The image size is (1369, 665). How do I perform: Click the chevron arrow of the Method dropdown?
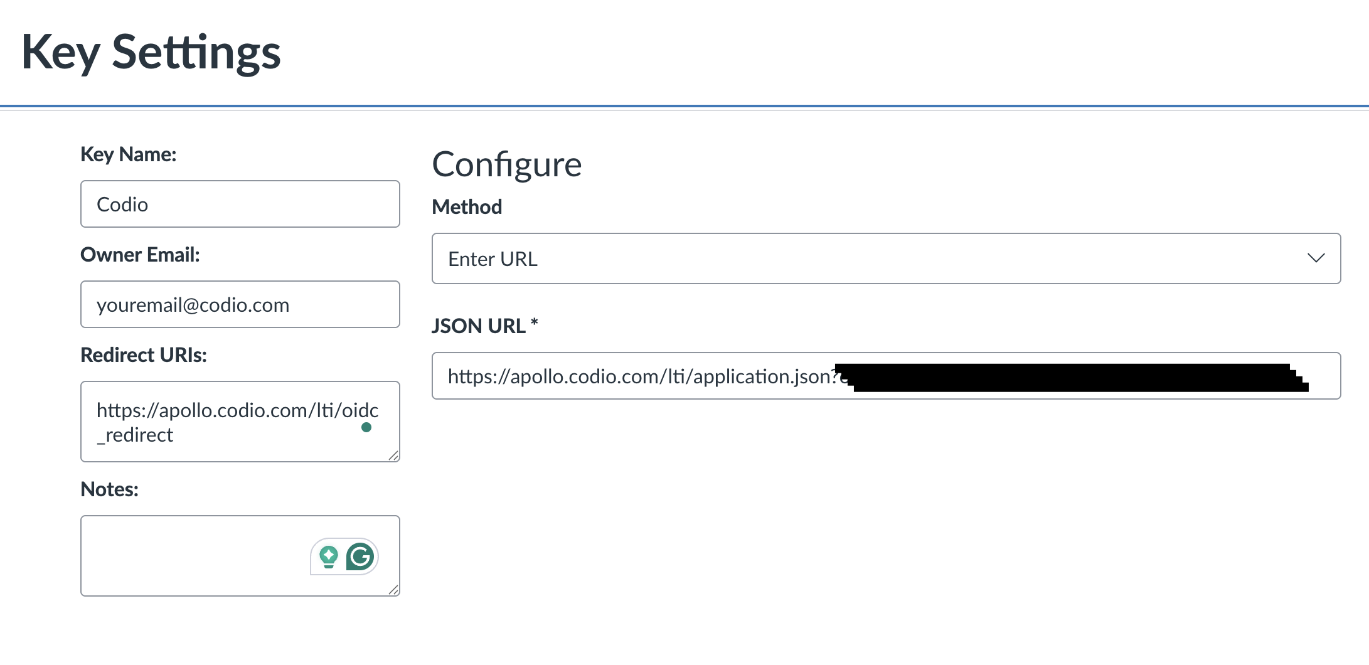point(1316,258)
